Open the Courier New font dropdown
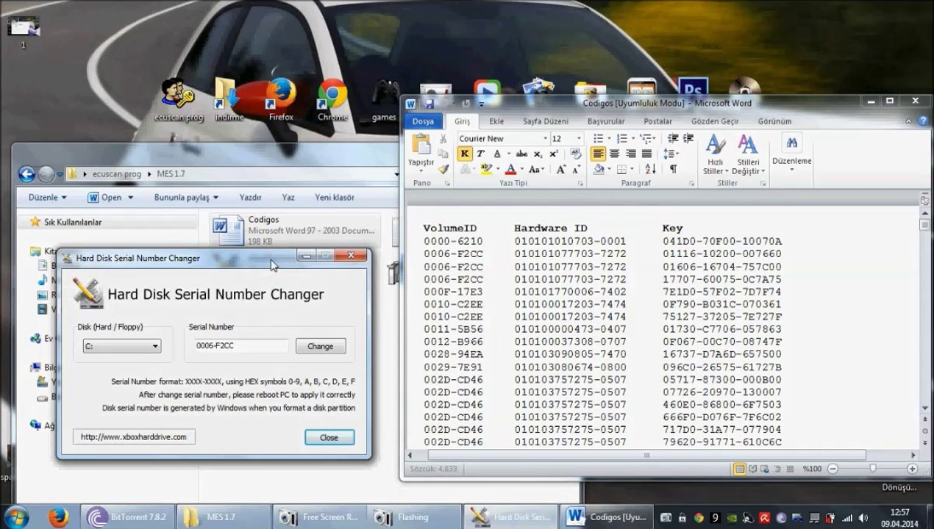The image size is (934, 529). pos(545,138)
